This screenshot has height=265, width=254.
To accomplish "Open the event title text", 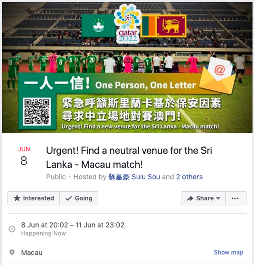I will tap(129, 157).
